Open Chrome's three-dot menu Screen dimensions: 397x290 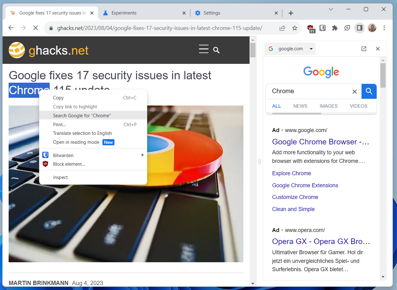click(384, 28)
